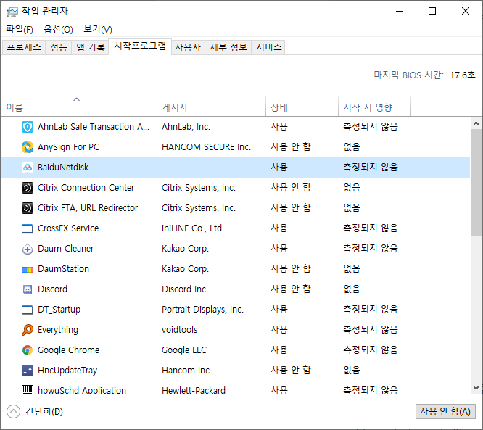Image resolution: width=483 pixels, height=430 pixels.
Task: Open the 옵션(O) menu
Action: [x=58, y=30]
